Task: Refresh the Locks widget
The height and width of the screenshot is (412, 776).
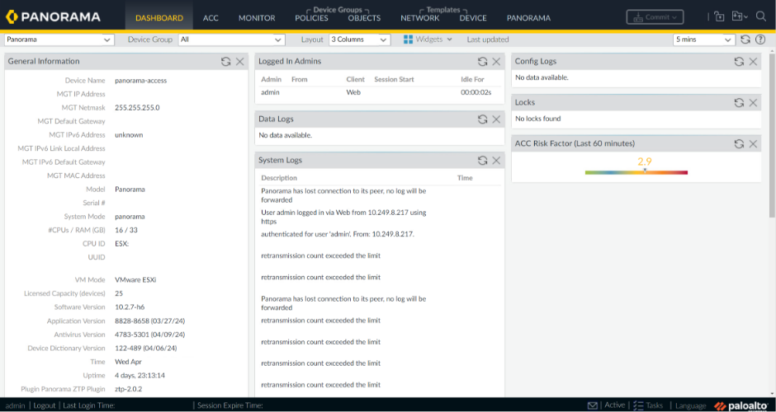Action: point(739,102)
